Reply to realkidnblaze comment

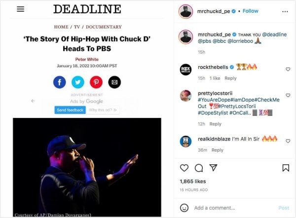point(217,150)
